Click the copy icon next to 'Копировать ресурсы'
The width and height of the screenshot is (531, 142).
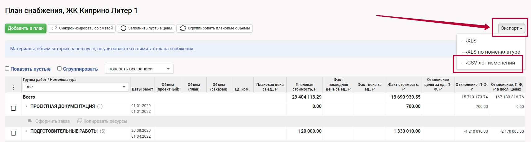pos(80,121)
